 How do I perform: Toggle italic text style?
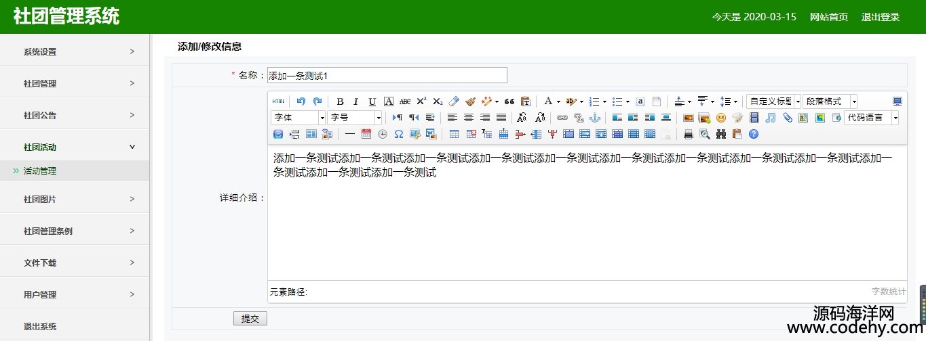click(x=355, y=101)
